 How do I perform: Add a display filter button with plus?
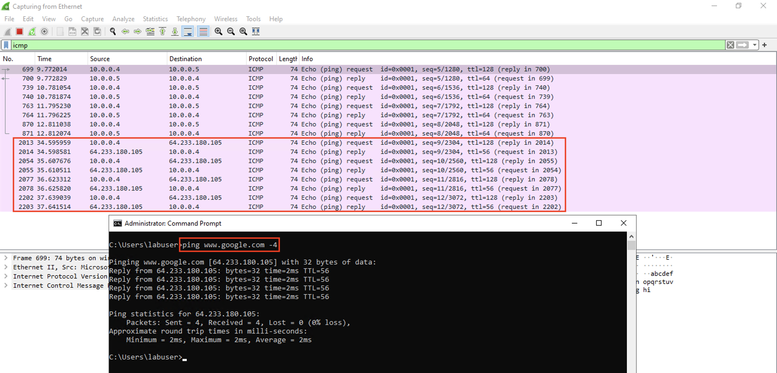764,45
